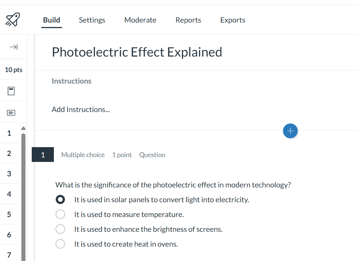The image size is (359, 261).
Task: Select the screen brightness answer option
Action: [x=60, y=229]
